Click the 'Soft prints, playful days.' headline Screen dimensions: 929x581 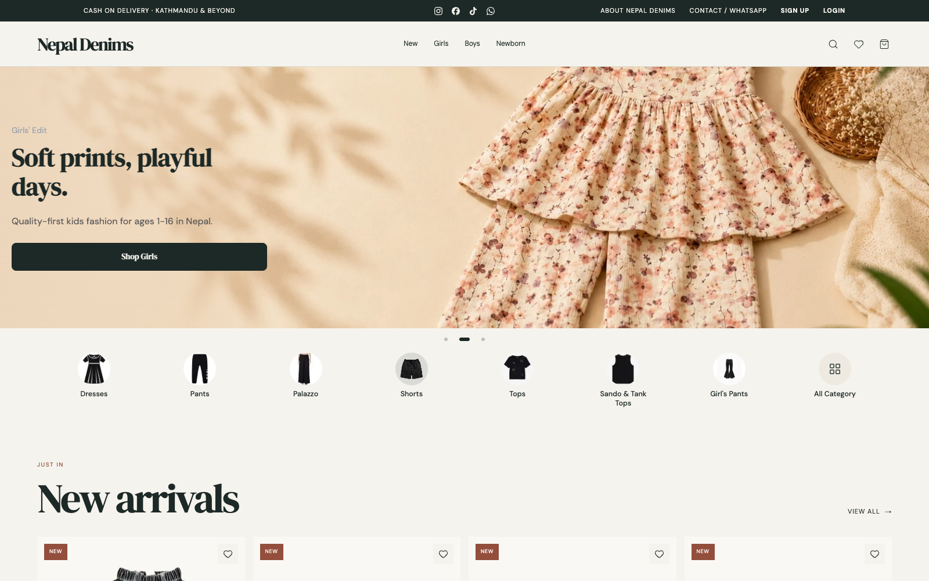click(x=112, y=173)
